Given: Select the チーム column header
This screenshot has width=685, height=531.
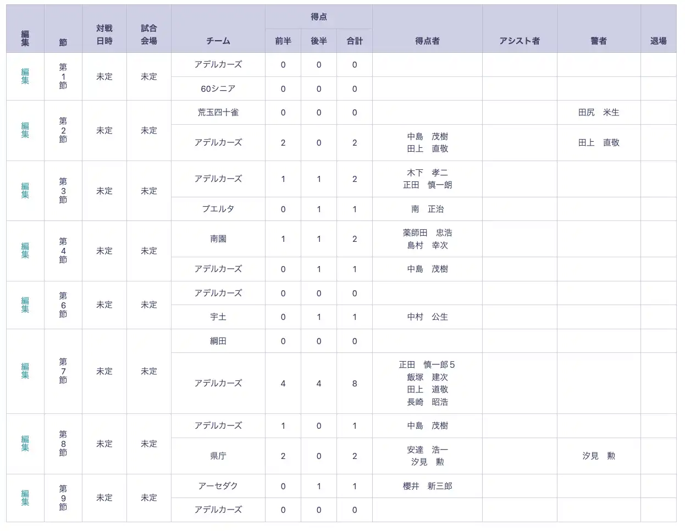Looking at the screenshot, I should pos(218,41).
